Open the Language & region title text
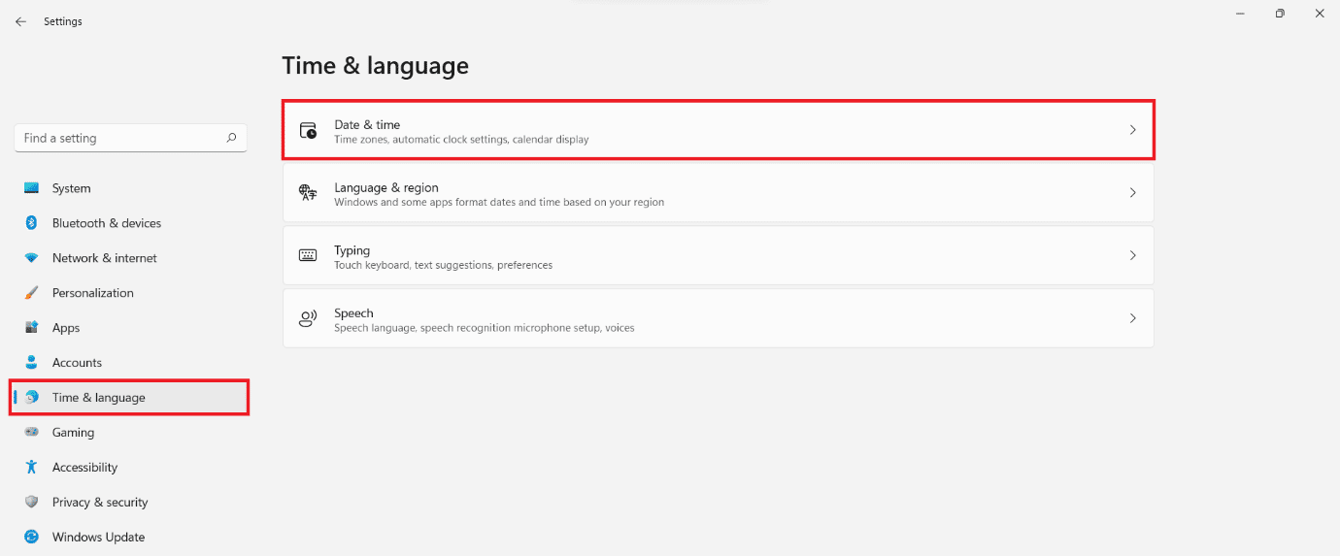This screenshot has width=1340, height=556. [x=386, y=188]
